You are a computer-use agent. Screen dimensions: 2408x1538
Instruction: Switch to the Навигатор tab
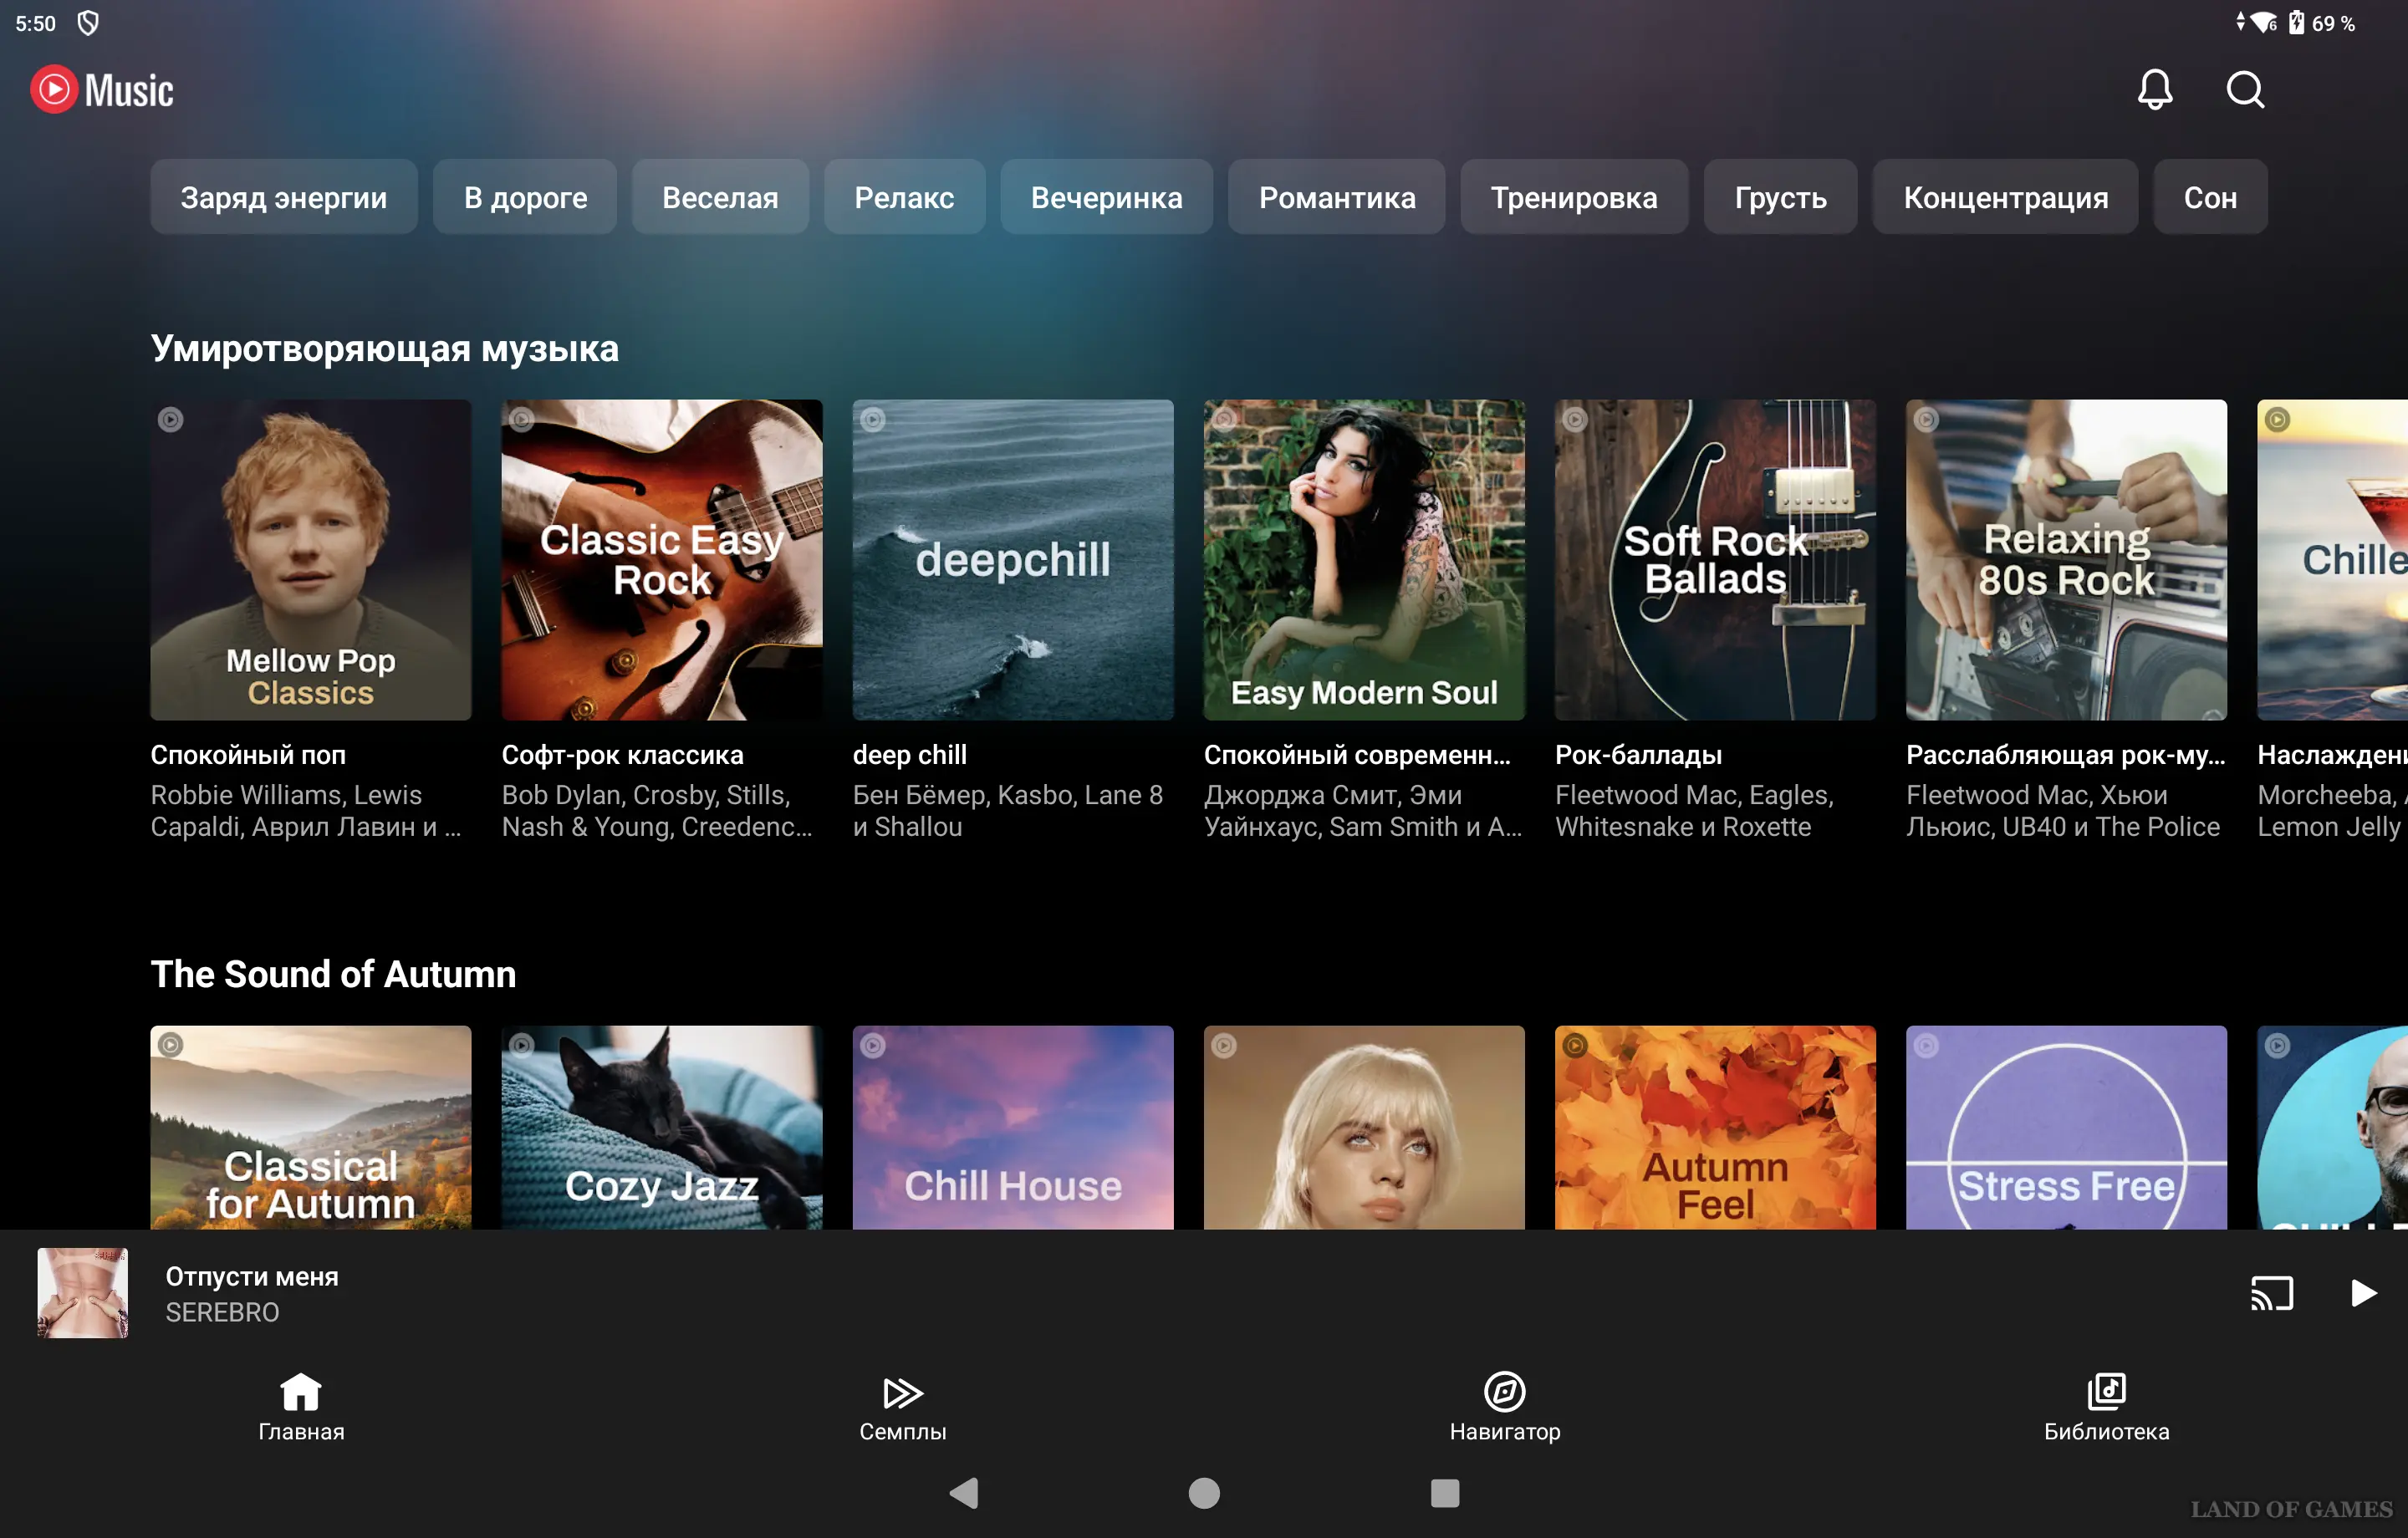(1504, 1406)
